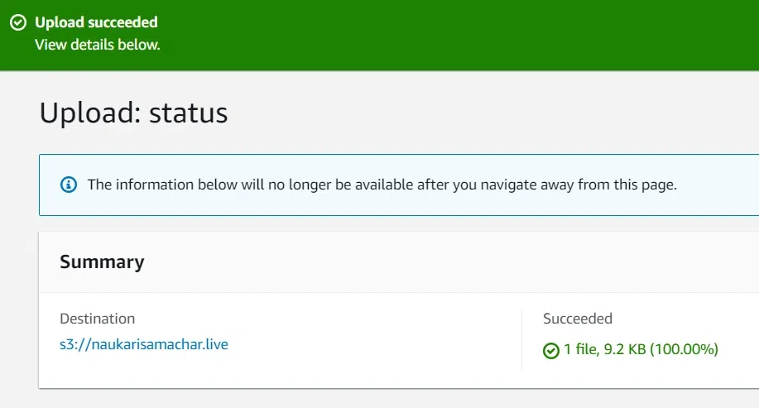The image size is (759, 408).
Task: Click the 'Upload: status' page heading
Action: (x=133, y=113)
